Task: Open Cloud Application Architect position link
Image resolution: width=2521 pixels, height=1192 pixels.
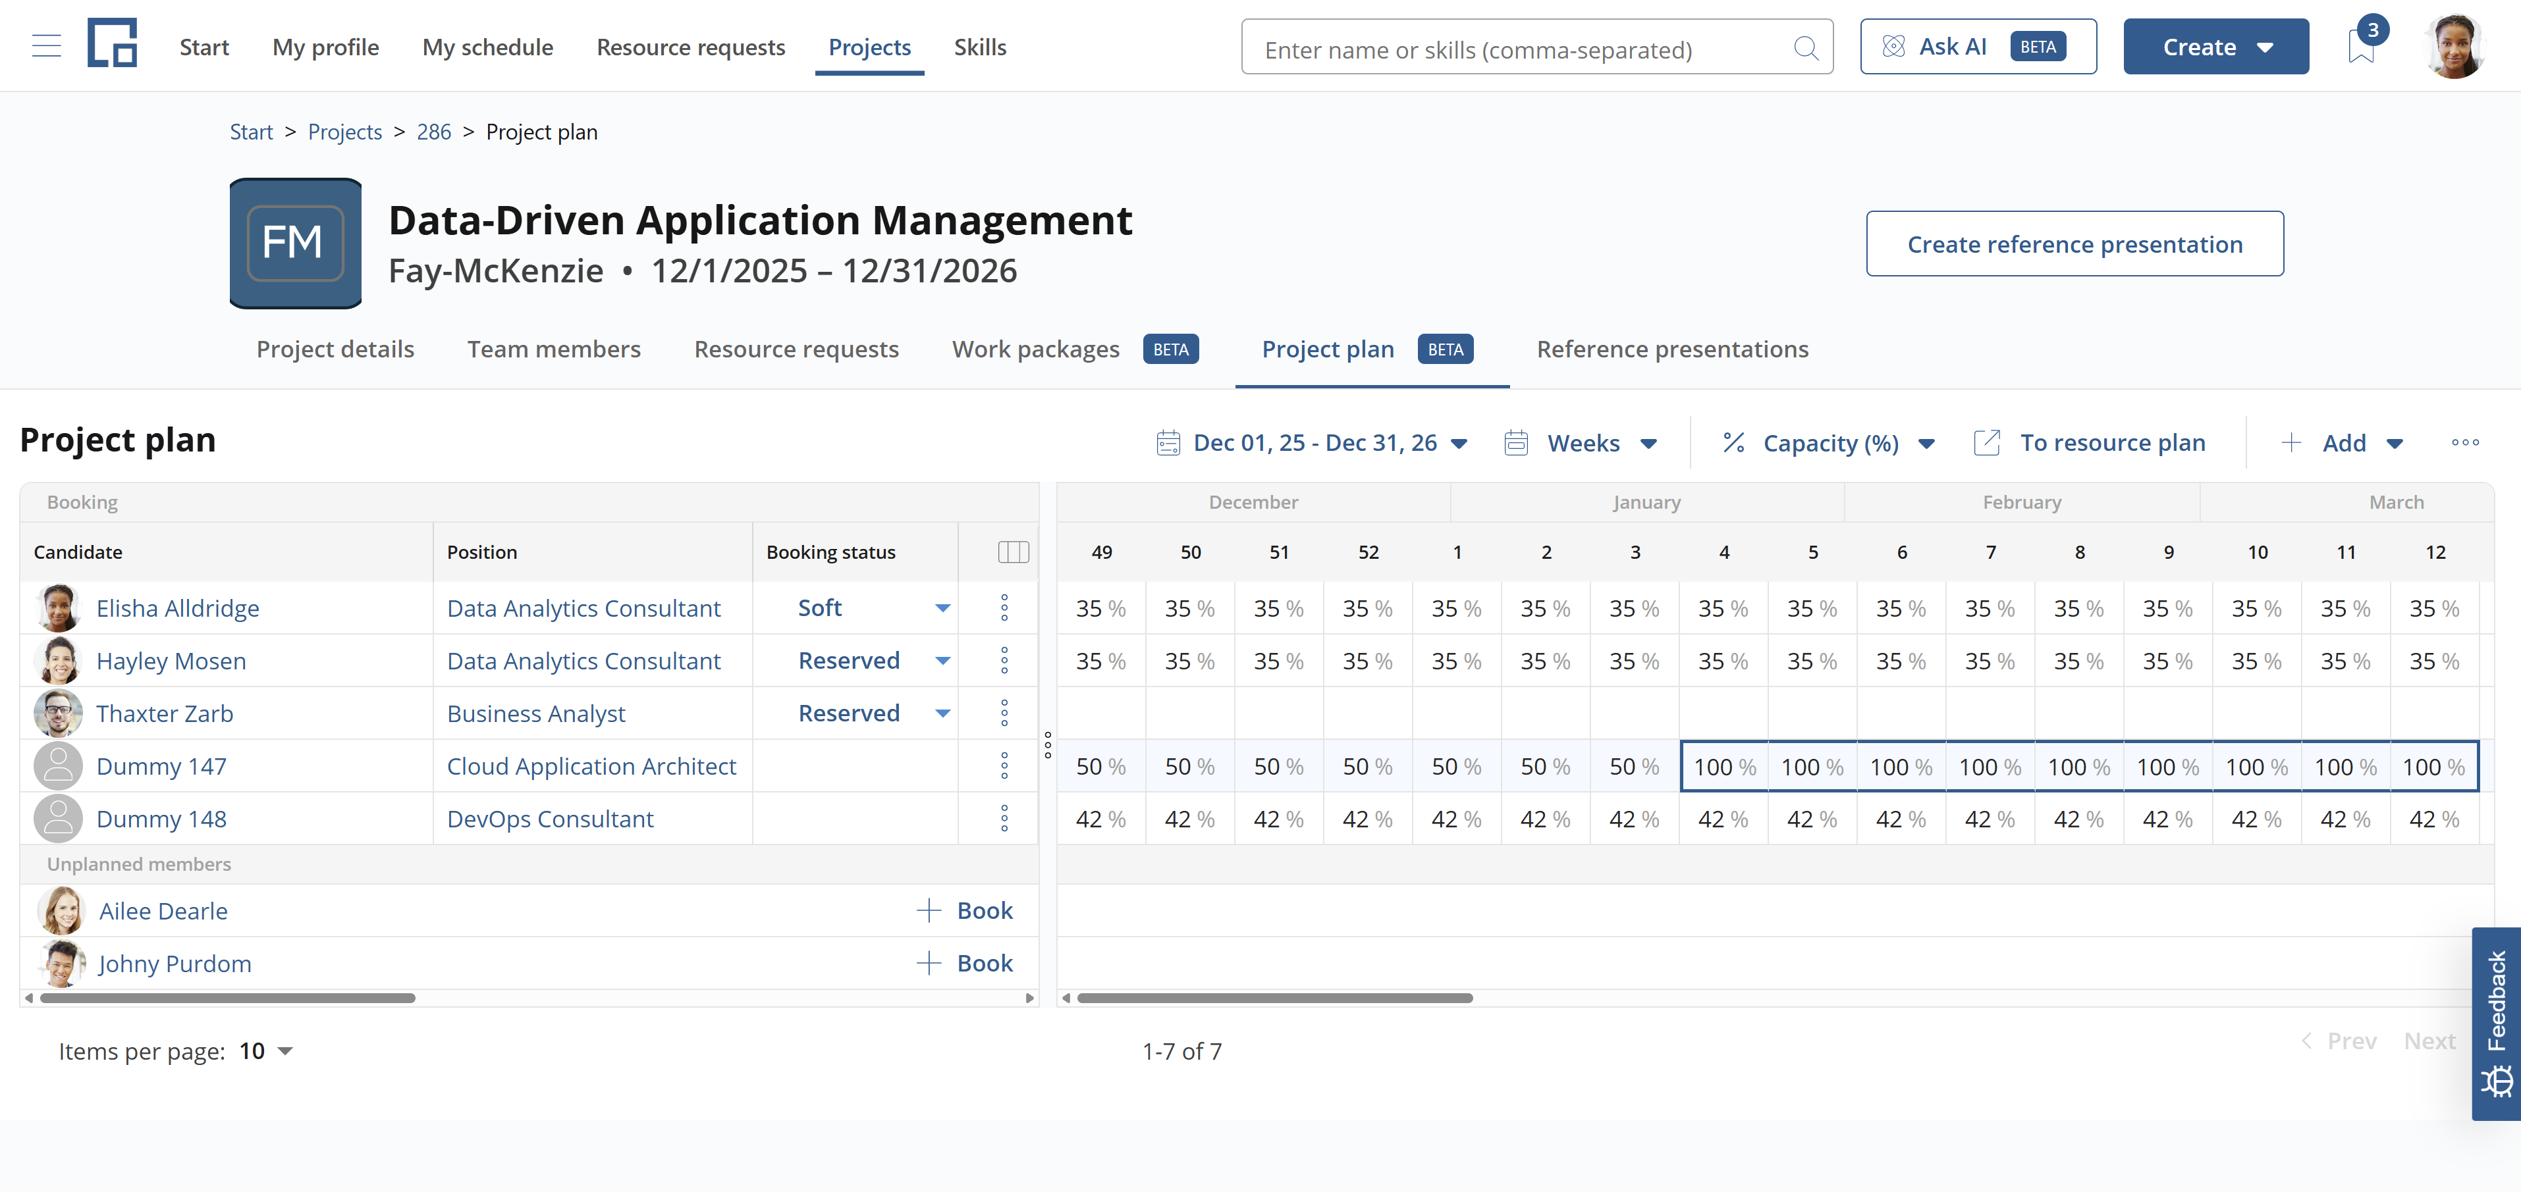Action: point(591,767)
